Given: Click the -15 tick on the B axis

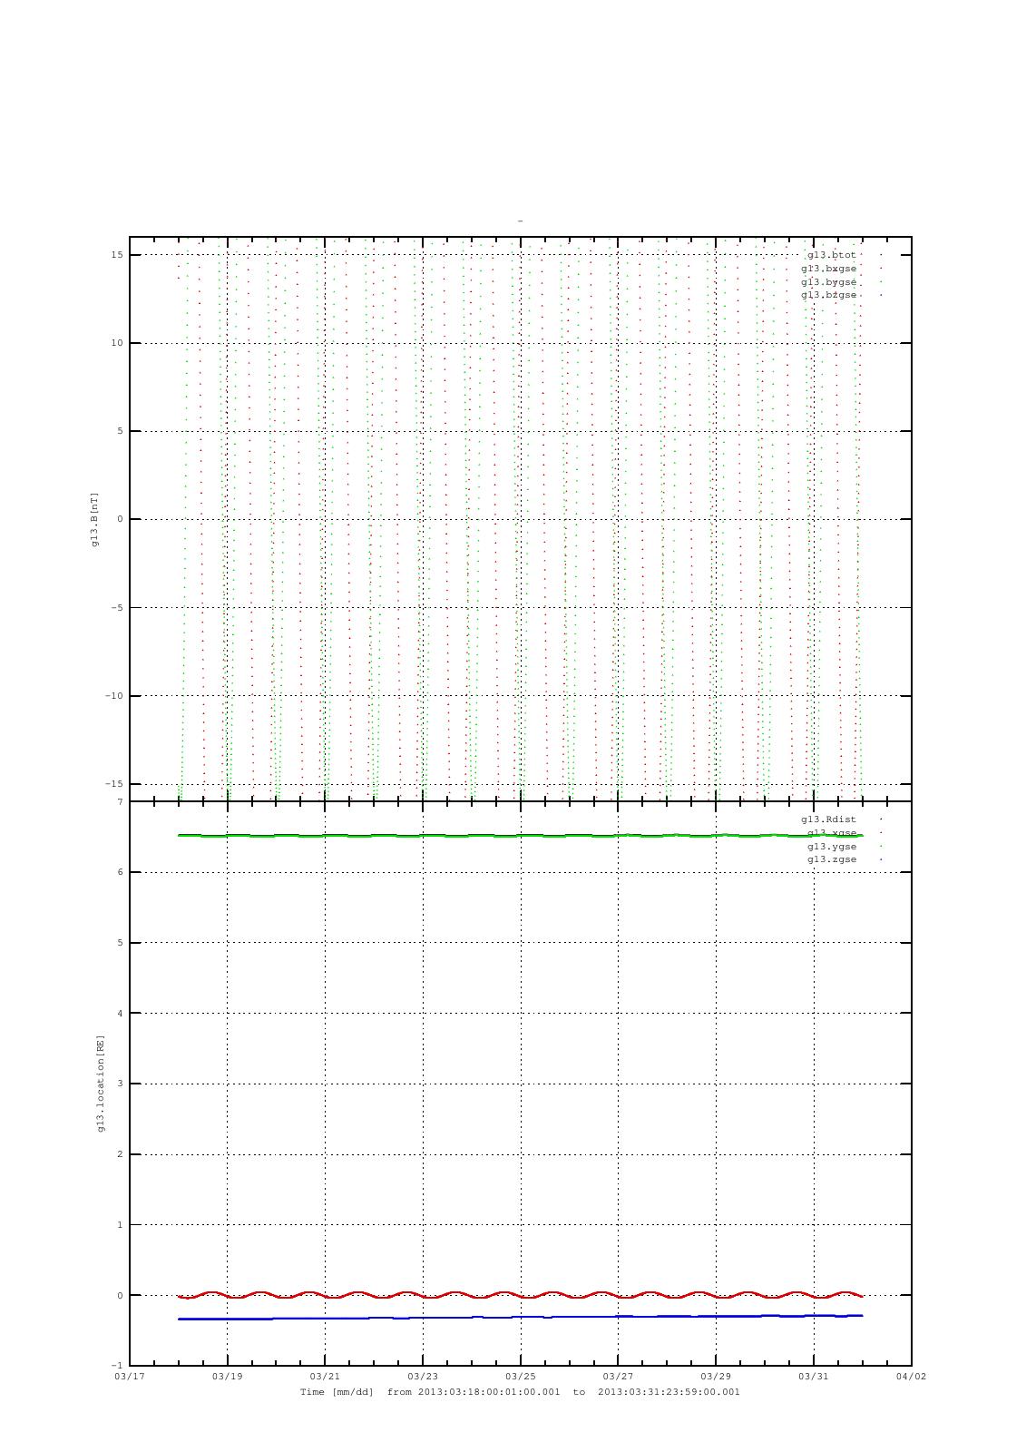Looking at the screenshot, I should coord(114,784).
